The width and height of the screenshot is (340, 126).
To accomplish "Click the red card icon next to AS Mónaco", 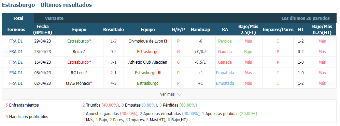I will tap(68, 83).
